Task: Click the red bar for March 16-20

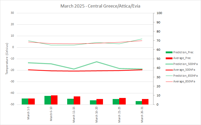Action: point(100,102)
